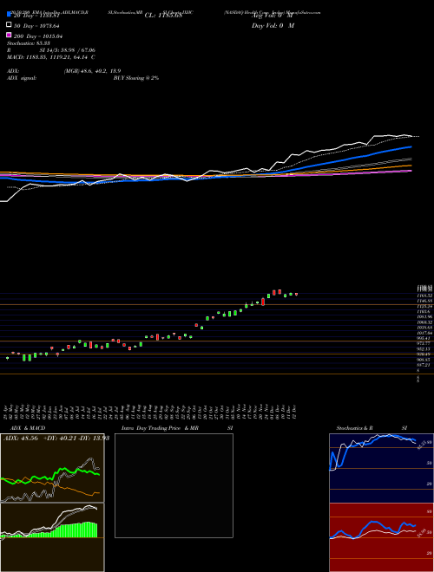
Task: Click the 'Avg Vol: 0 M' label
Action: pos(272,16)
